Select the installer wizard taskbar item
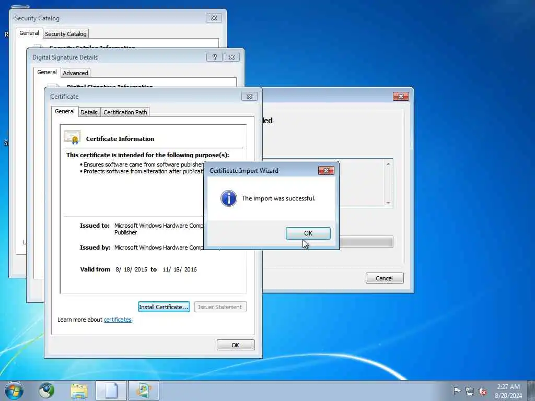The image size is (535, 401). coord(143,391)
